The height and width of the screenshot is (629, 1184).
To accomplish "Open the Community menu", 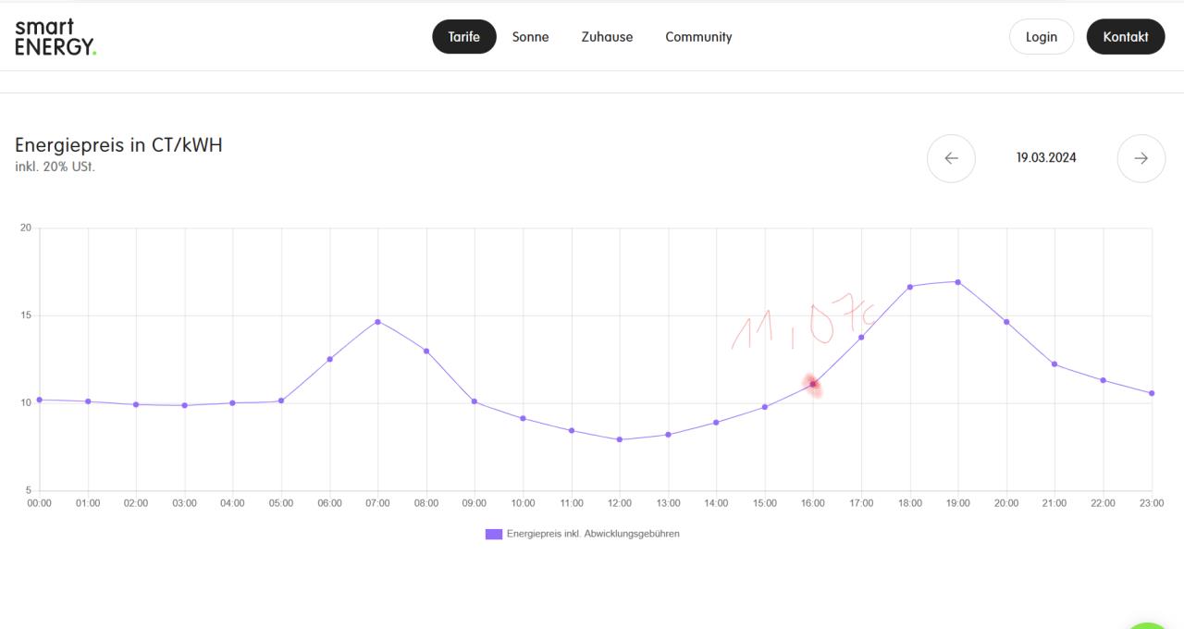I will [x=698, y=37].
